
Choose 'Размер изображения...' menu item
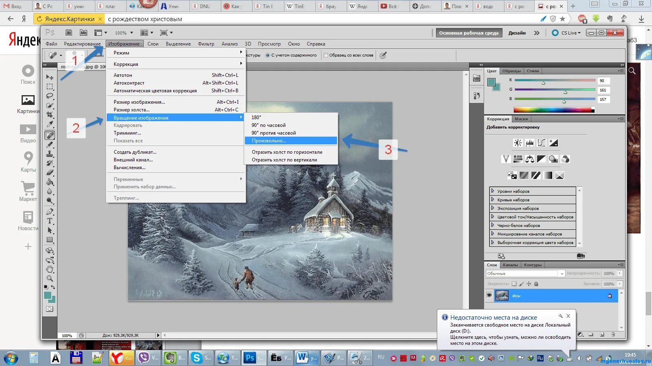pyautogui.click(x=176, y=102)
